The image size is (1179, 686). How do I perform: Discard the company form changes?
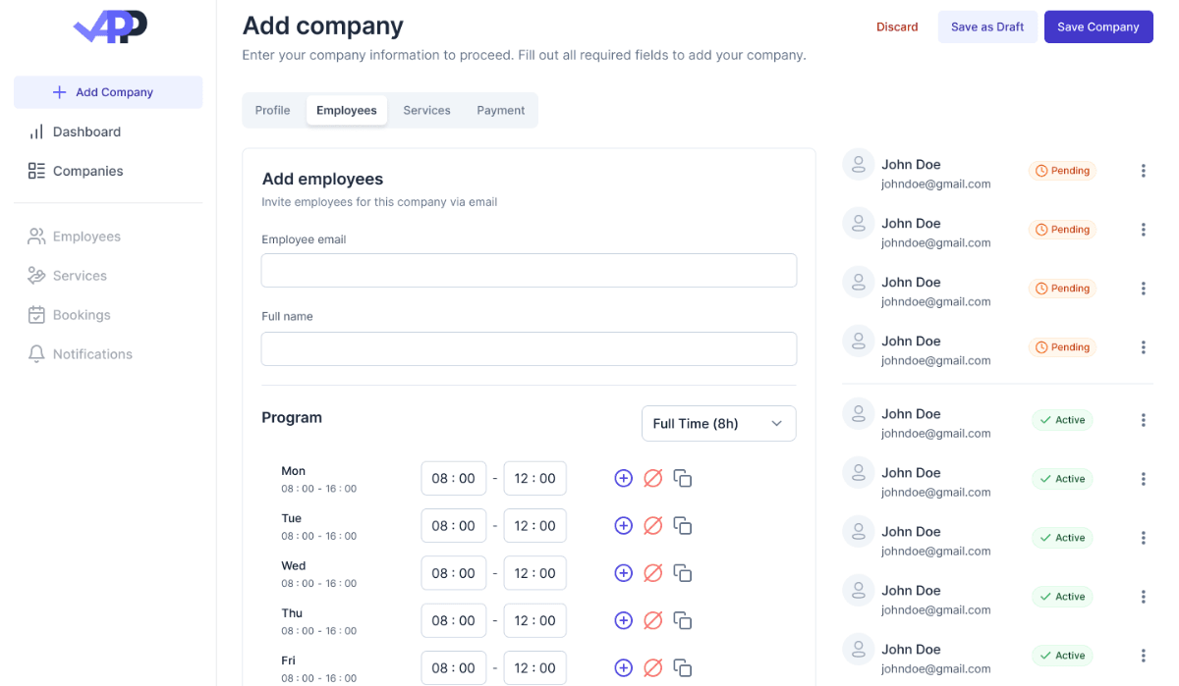click(896, 26)
